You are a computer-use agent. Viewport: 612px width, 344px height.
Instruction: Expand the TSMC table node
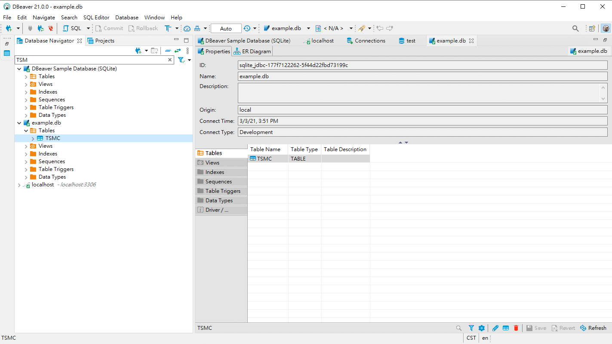[x=33, y=138]
